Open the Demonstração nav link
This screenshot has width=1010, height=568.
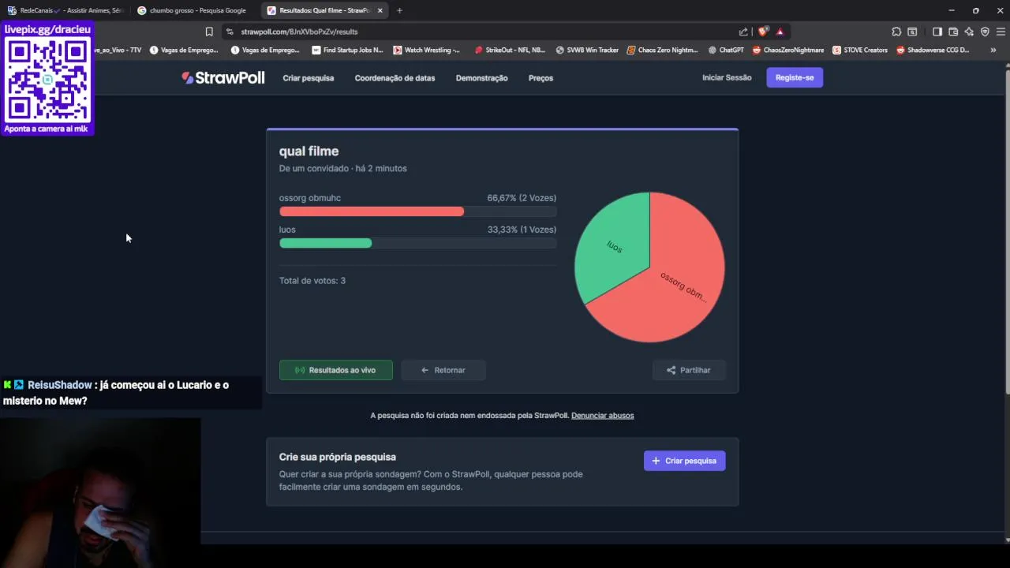click(x=481, y=78)
